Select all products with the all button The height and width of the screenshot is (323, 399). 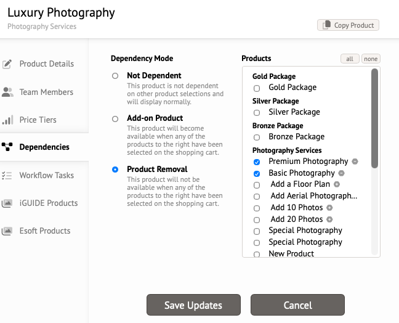[x=350, y=59]
